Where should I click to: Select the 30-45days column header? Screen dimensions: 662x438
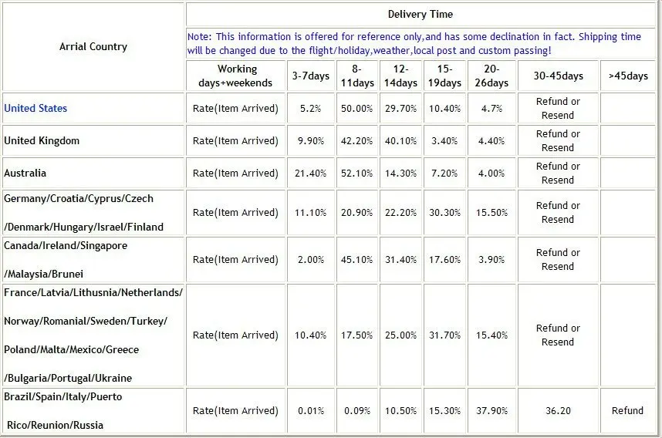click(x=558, y=76)
